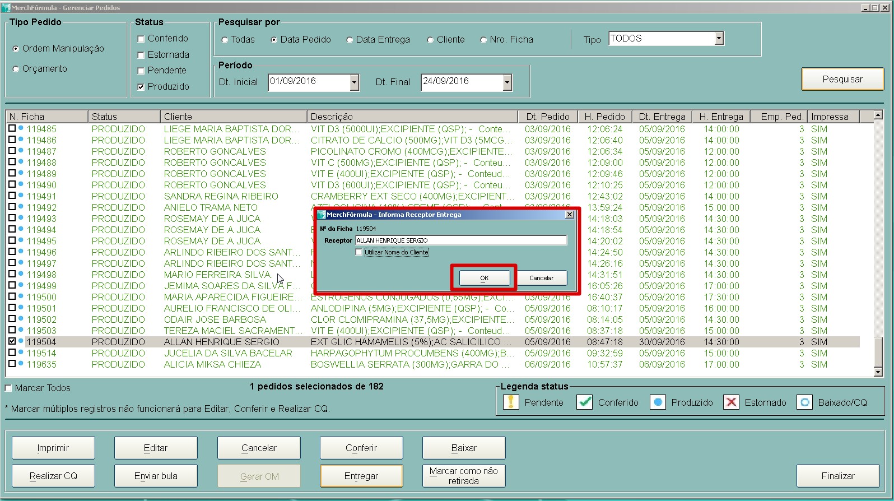Click the Pesquisar button
This screenshot has width=894, height=501.
pyautogui.click(x=842, y=79)
